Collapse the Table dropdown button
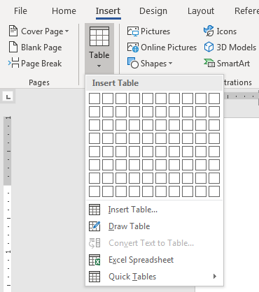Image resolution: width=259 pixels, height=292 pixels. (x=99, y=48)
